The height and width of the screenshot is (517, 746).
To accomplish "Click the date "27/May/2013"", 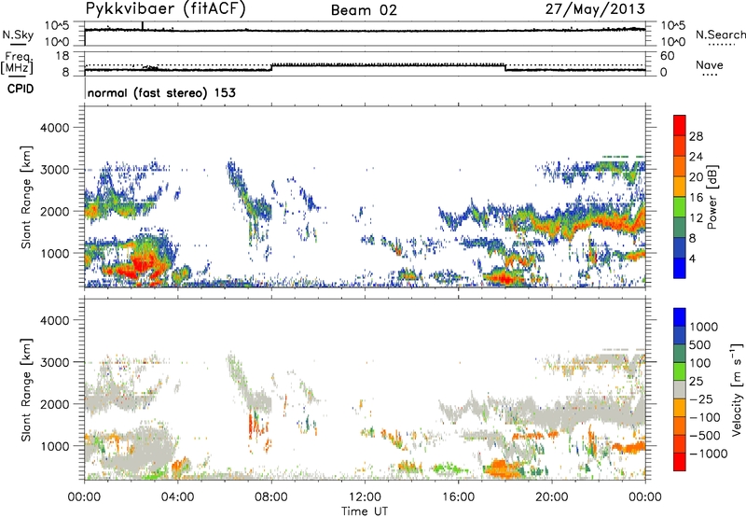I will [x=595, y=9].
